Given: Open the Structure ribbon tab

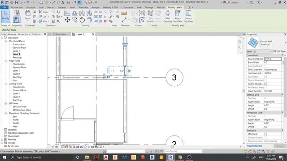Looking at the screenshot, I should pyautogui.click(x=30, y=7).
